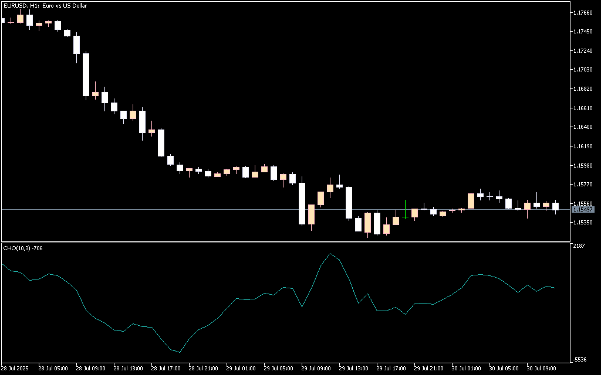
Task: Click the lowest trough of the CHO line
Action: (180, 352)
